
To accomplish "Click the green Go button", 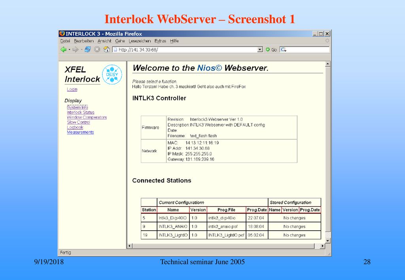I will pyautogui.click(x=271, y=49).
